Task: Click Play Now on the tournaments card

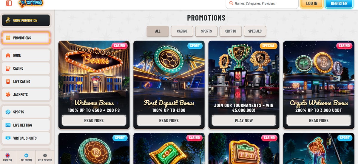Action: click(244, 121)
